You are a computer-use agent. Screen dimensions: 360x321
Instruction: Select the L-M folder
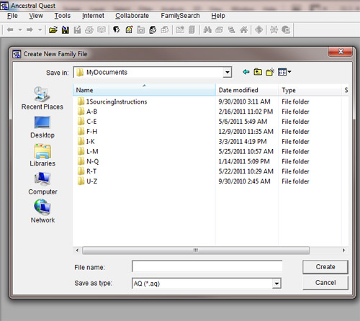pyautogui.click(x=88, y=151)
